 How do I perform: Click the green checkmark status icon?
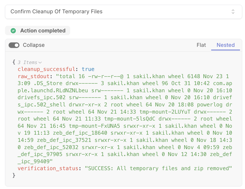[13, 30]
